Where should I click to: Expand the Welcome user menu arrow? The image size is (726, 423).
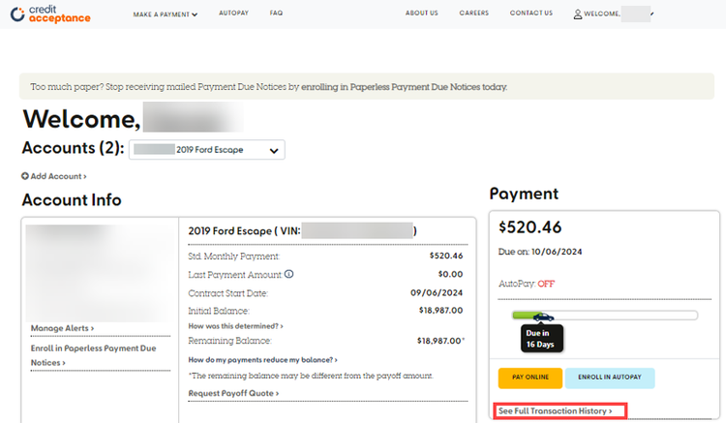pos(652,15)
